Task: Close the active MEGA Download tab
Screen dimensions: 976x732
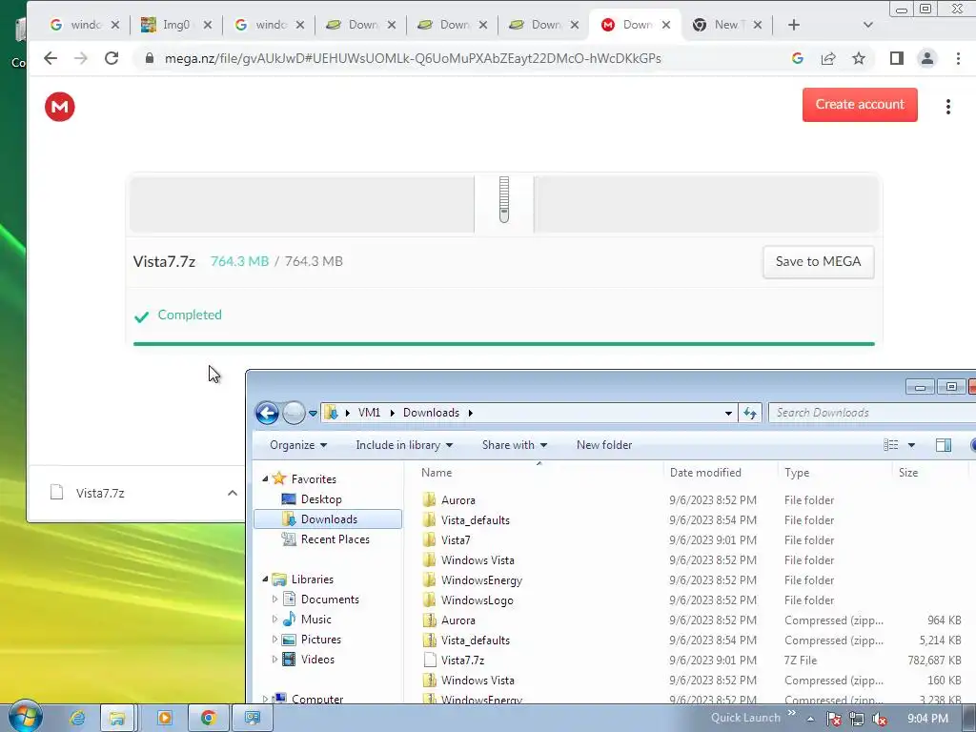Action: coord(666,25)
